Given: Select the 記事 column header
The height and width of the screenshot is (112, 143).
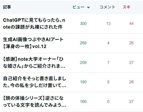Looking at the screenshot, I should [7, 7].
